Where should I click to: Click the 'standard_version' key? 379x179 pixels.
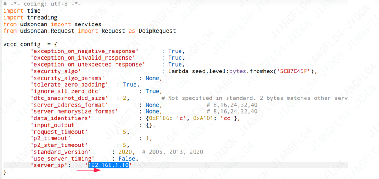61,152
